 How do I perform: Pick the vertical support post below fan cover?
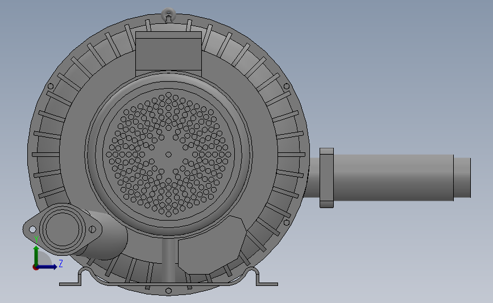tap(169, 259)
